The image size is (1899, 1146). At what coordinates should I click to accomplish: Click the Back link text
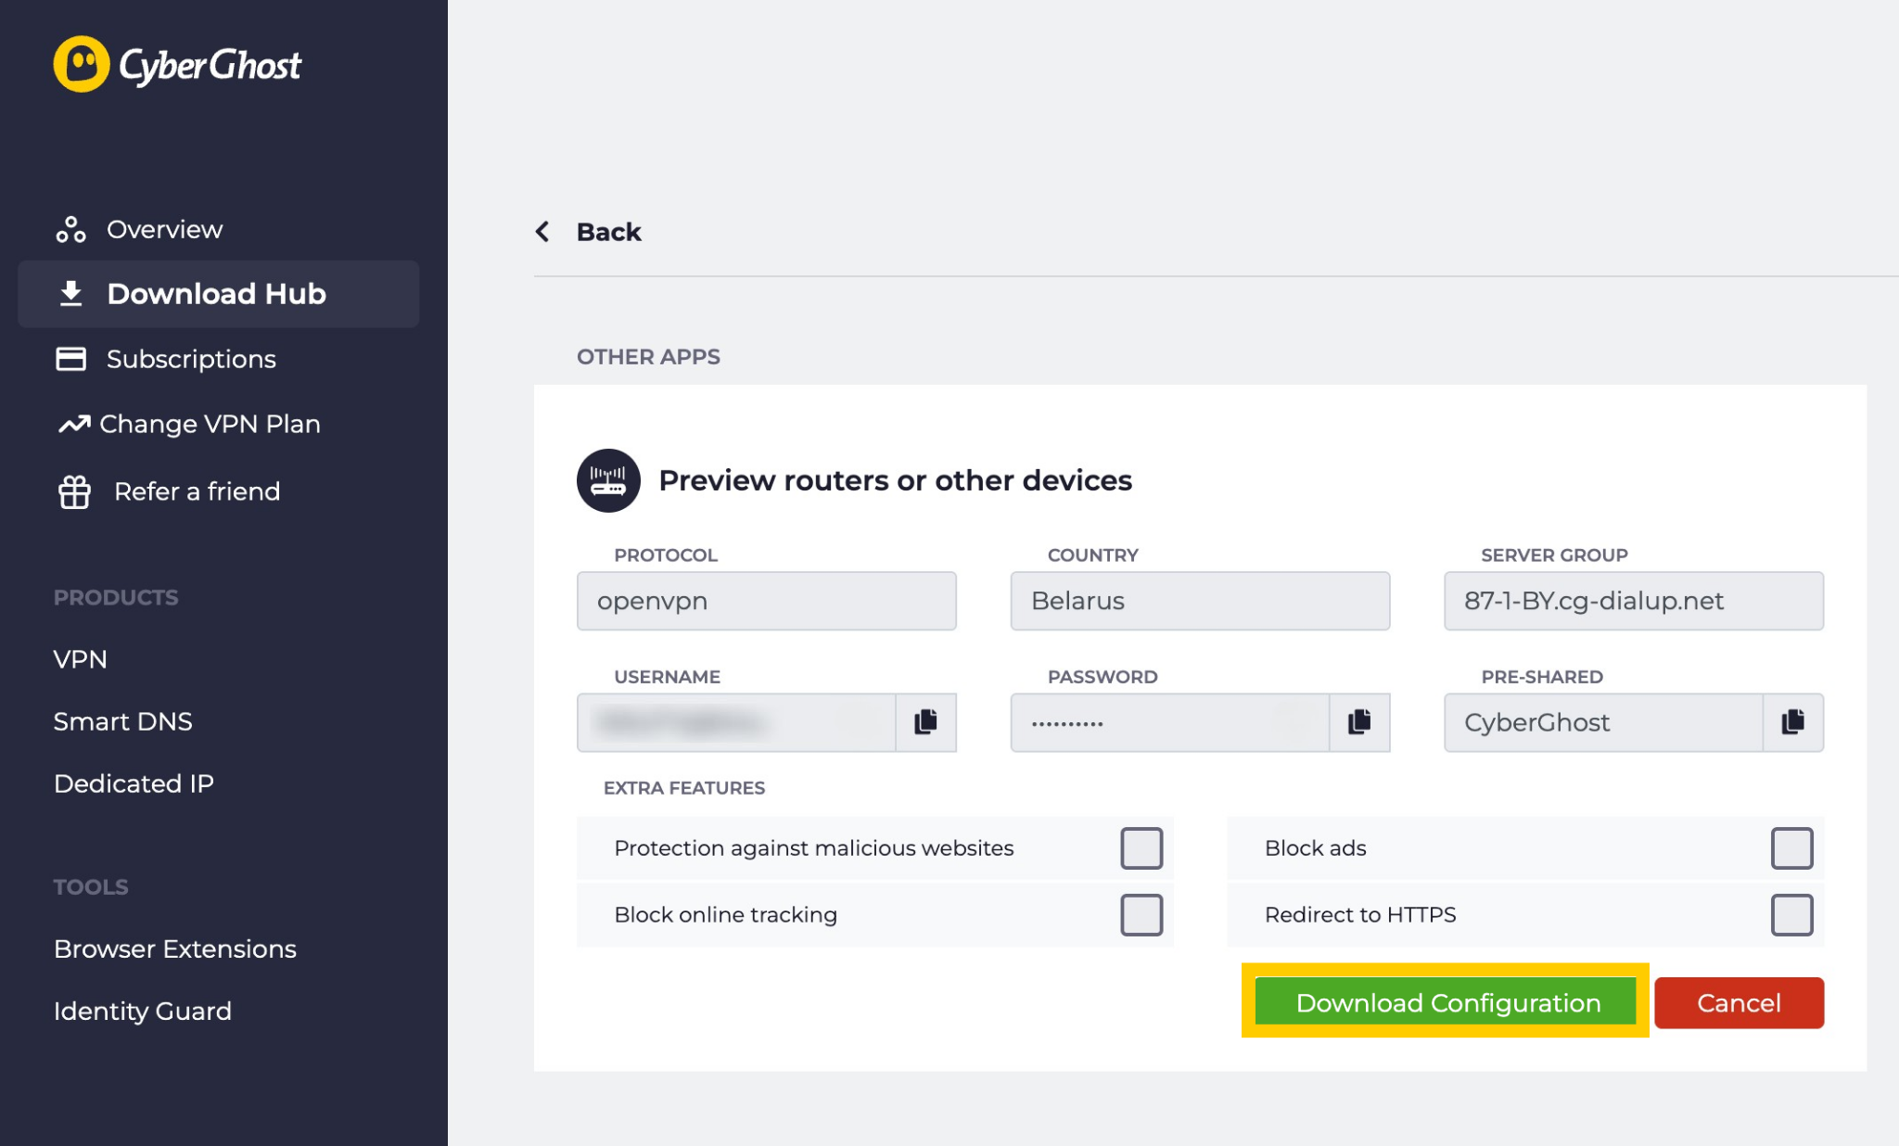click(608, 232)
